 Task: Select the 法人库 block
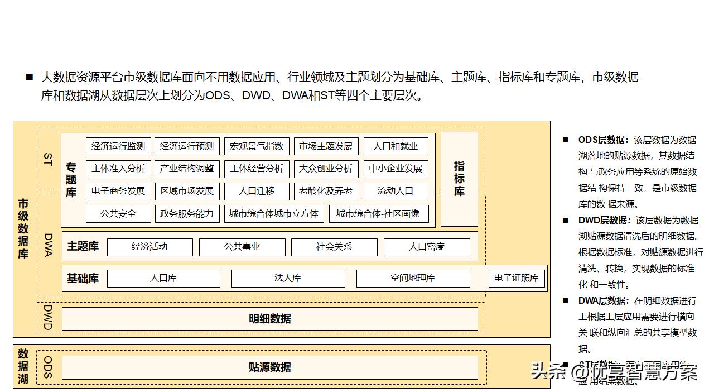pos(288,278)
